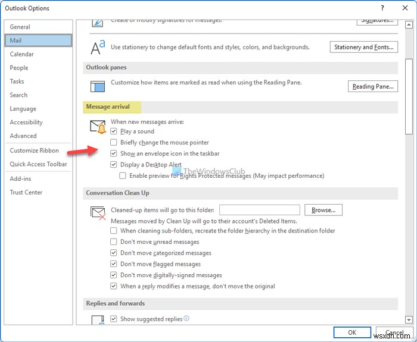Switch to Advanced options
This screenshot has width=417, height=342.
click(38, 136)
